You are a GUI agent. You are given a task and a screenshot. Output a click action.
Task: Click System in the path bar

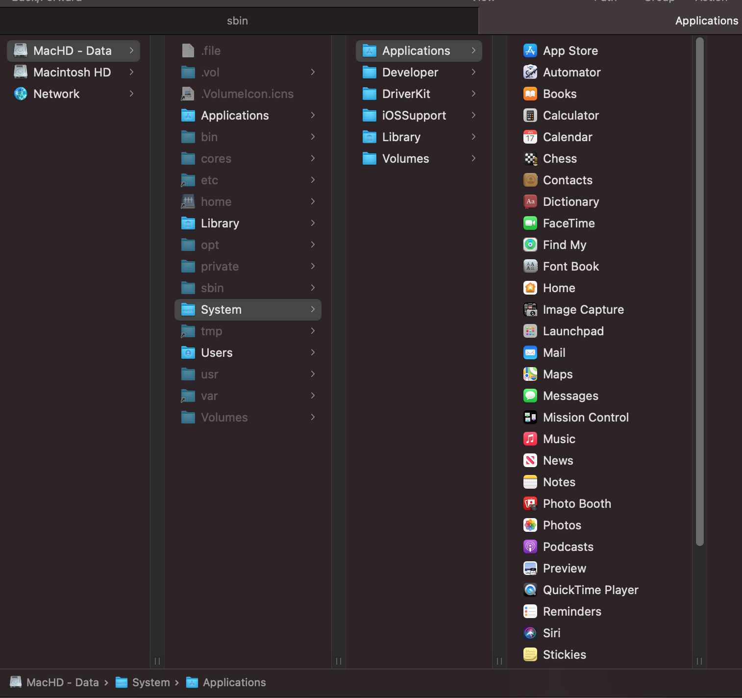pyautogui.click(x=143, y=682)
